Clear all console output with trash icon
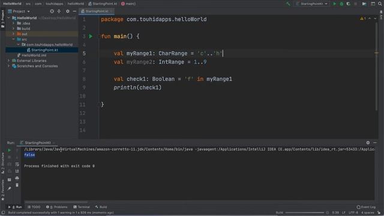384x216 pixels. click(17, 185)
